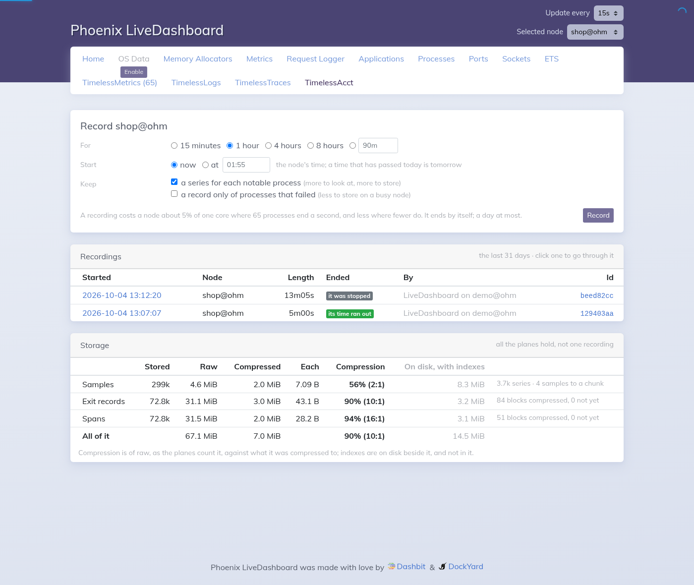Click the Length column header in Recordings
The image size is (694, 585).
click(x=301, y=278)
